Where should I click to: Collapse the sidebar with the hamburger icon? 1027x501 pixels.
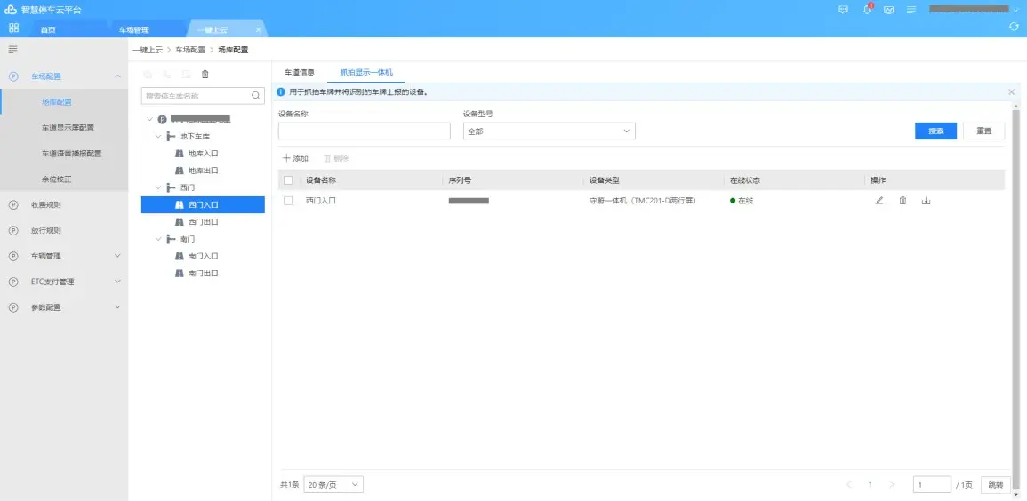[13, 49]
